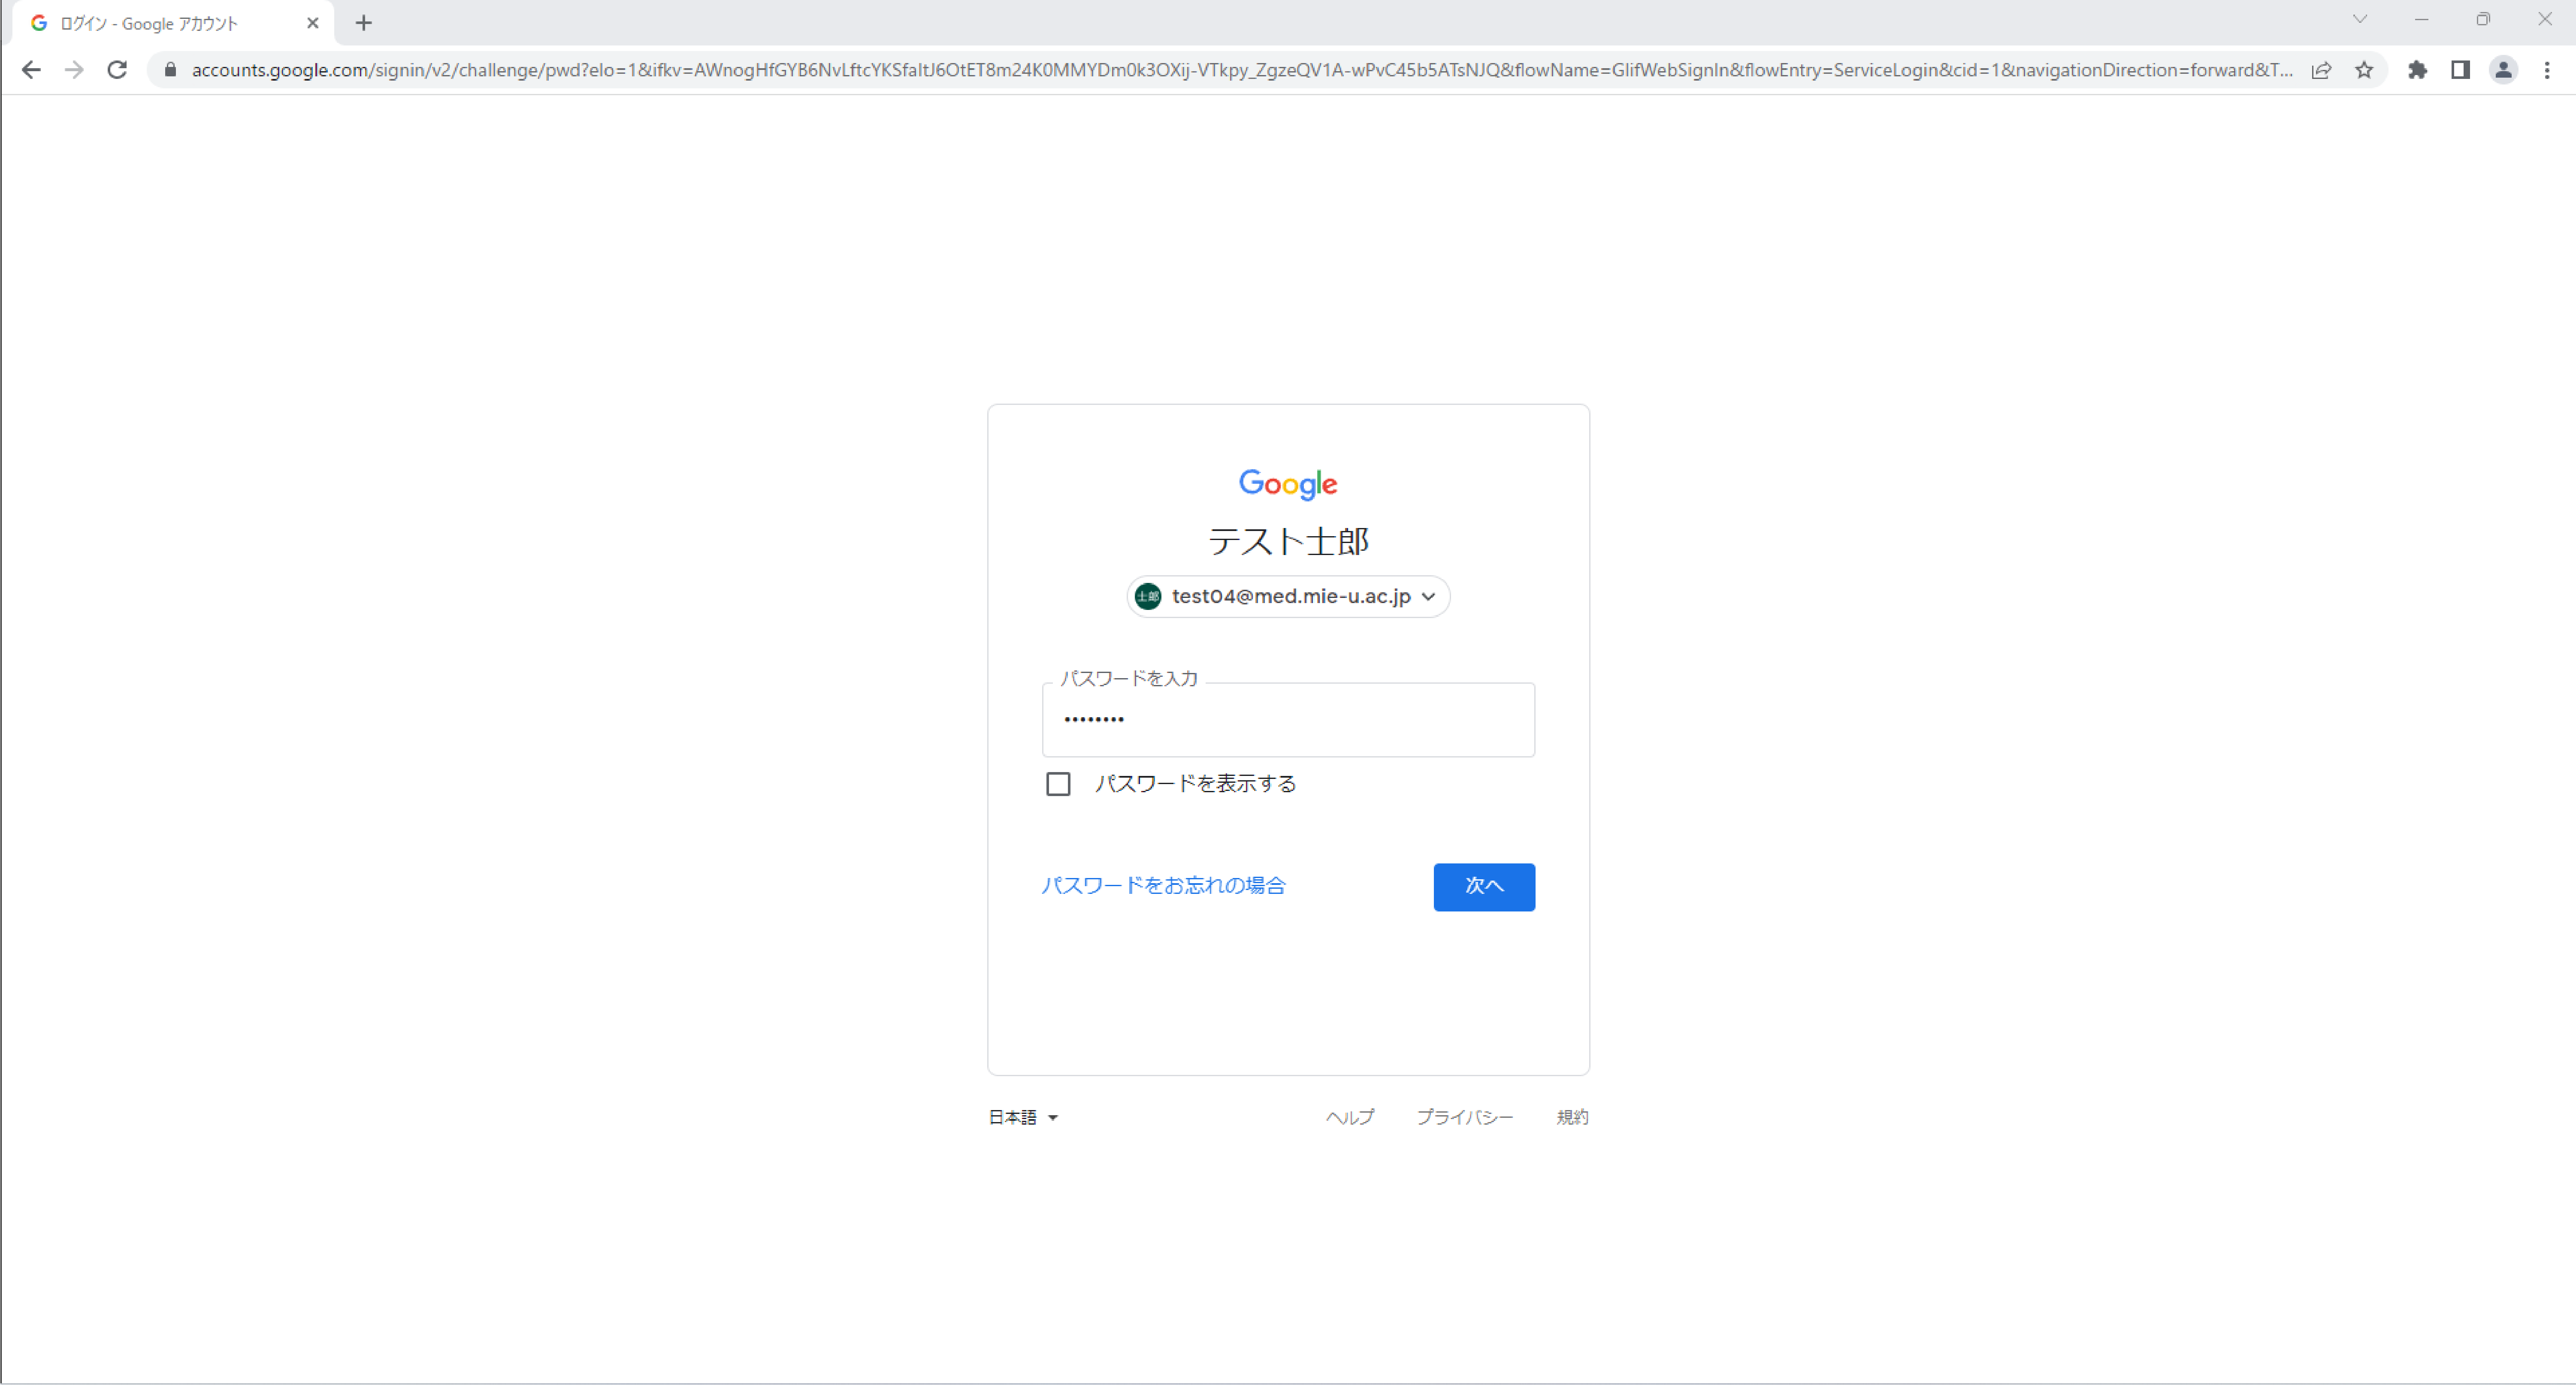The width and height of the screenshot is (2576, 1385).
Task: Click the green account avatar icon
Action: click(1148, 597)
